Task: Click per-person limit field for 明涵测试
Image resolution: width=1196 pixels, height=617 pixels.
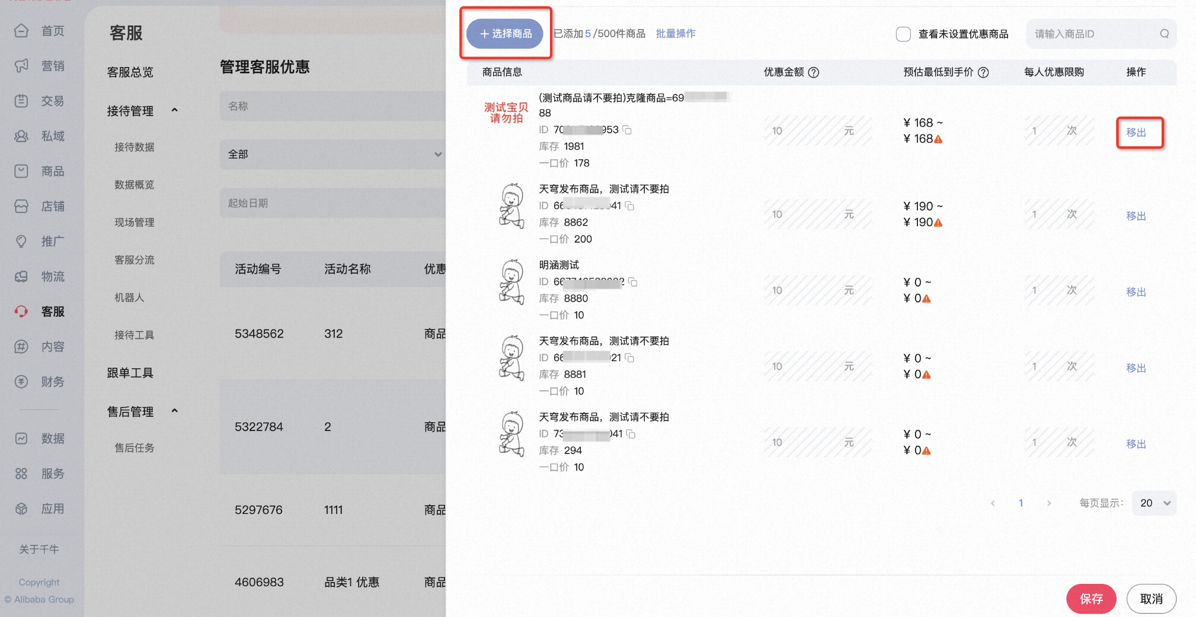Action: click(1060, 290)
